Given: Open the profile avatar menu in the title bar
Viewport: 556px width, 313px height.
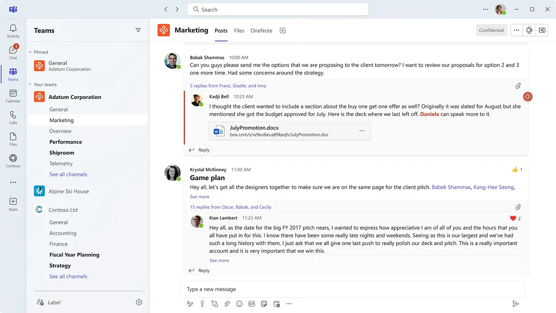Looking at the screenshot, I should (500, 9).
